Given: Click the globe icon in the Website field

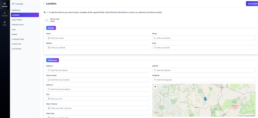Looking at the screenshot, I should click(x=49, y=48).
